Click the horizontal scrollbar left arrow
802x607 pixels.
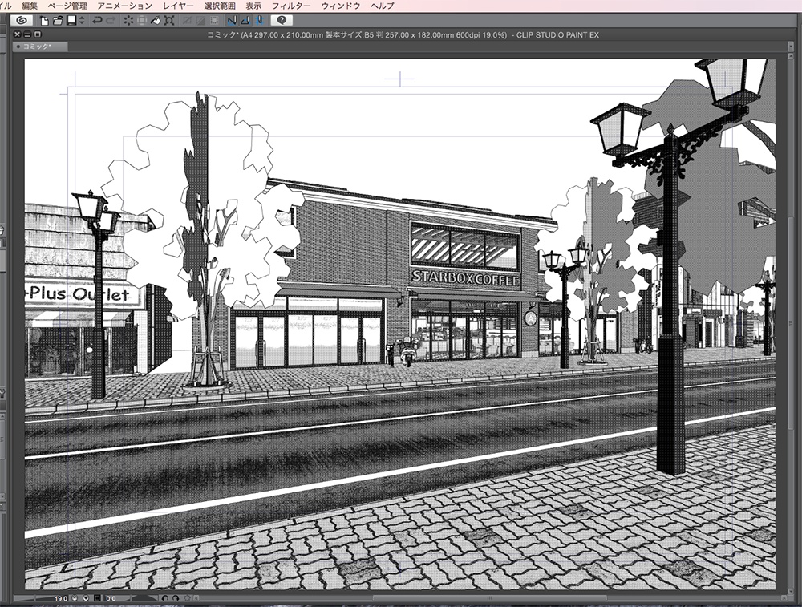tap(196, 598)
